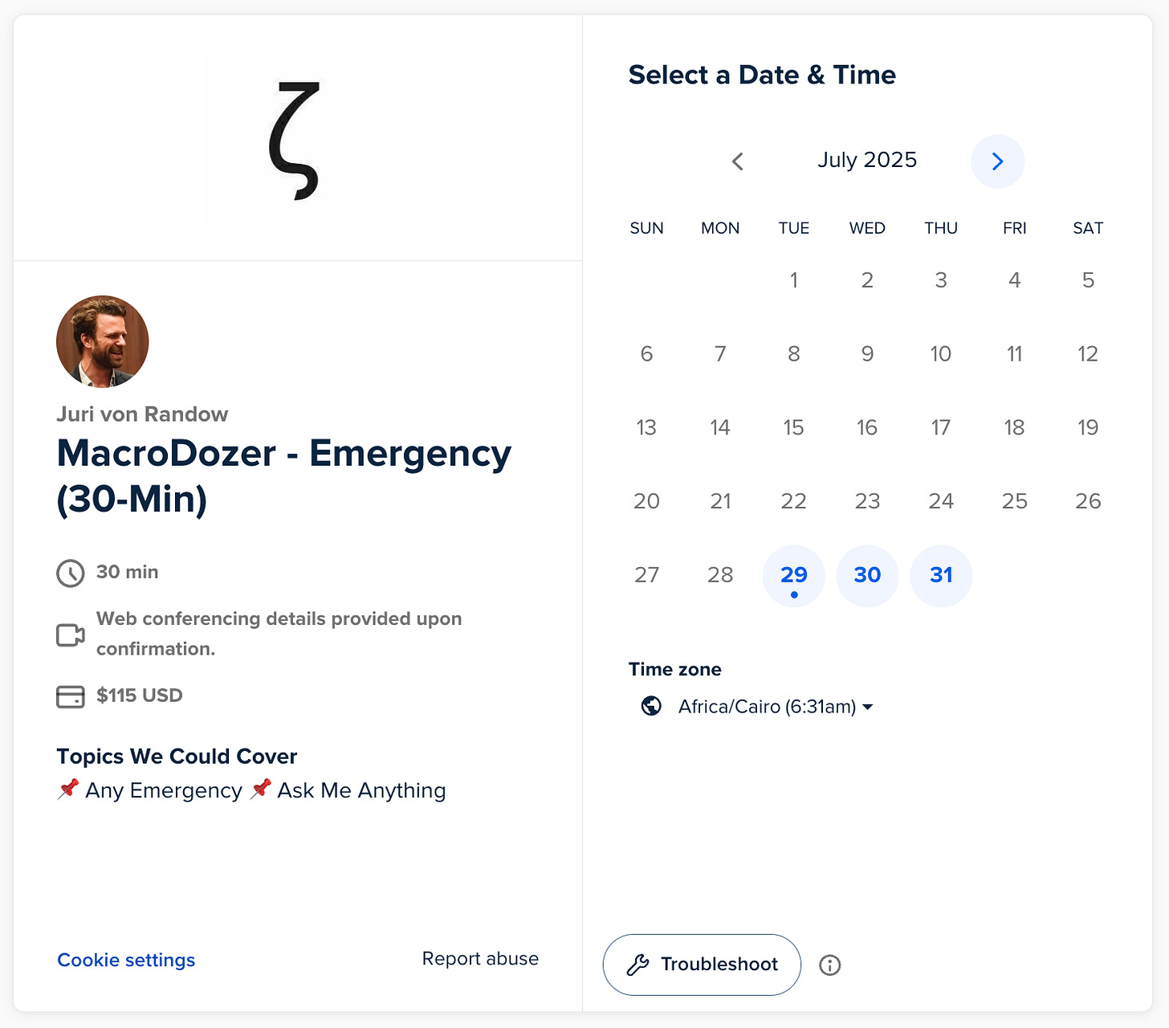Click the 'Time zone' label
This screenshot has height=1028, width=1169.
(675, 670)
